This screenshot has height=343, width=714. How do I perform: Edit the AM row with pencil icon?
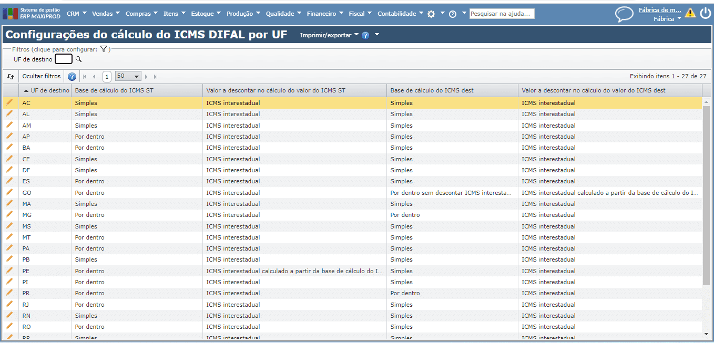coord(9,125)
